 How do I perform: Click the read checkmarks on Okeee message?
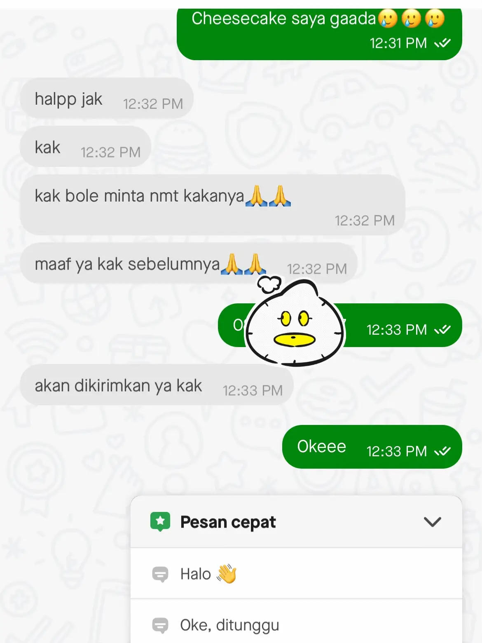(442, 451)
